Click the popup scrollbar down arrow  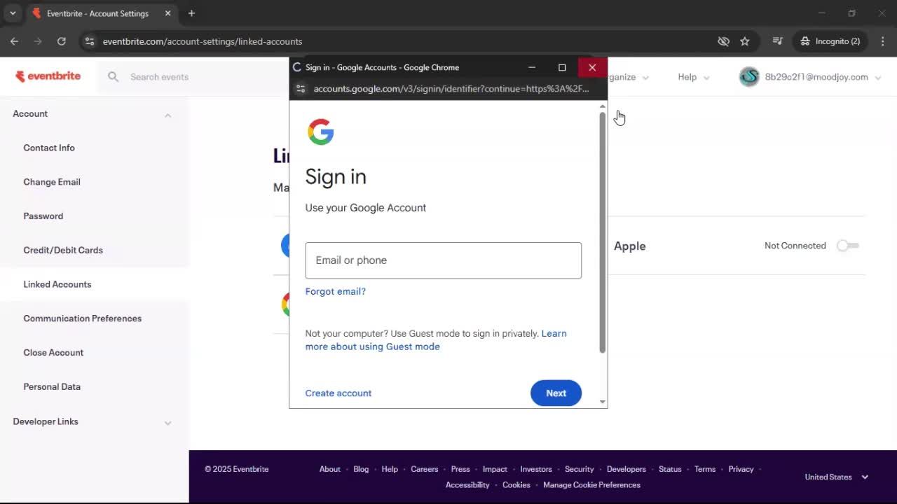click(x=603, y=402)
